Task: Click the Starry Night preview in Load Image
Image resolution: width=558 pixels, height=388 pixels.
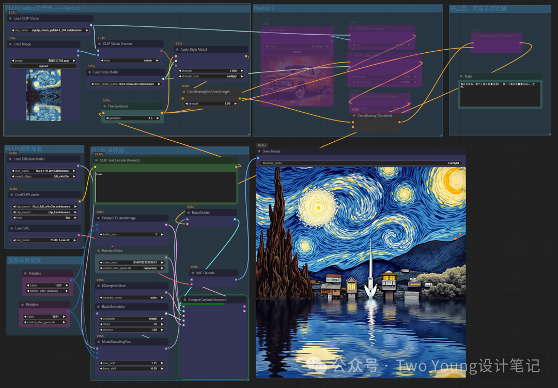Action: [x=43, y=95]
